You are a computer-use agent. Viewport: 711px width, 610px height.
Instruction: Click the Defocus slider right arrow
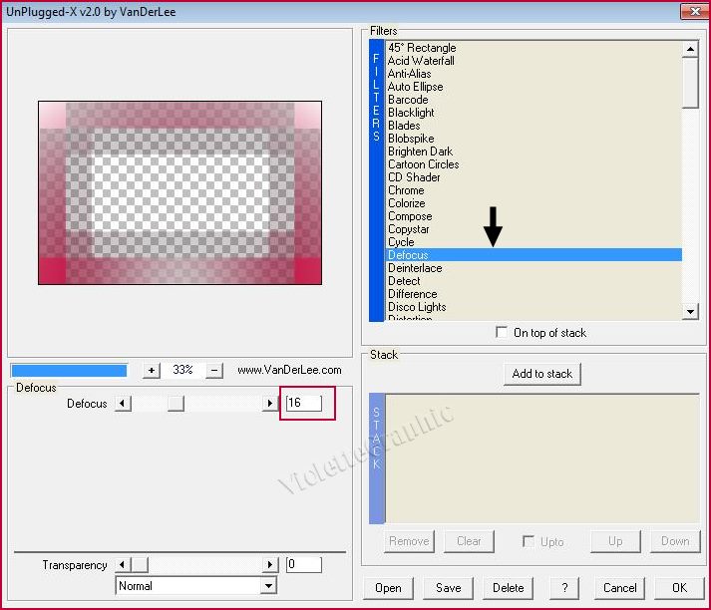[x=269, y=404]
